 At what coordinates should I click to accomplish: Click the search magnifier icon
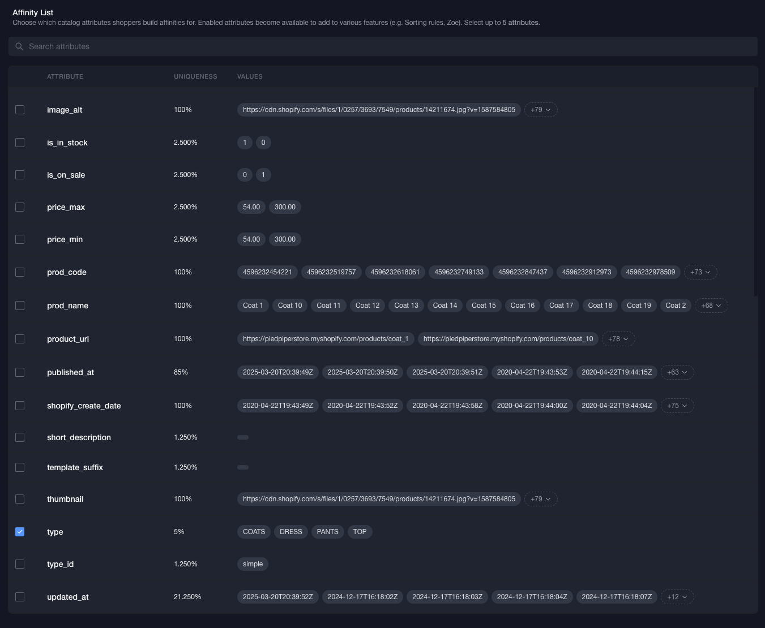(19, 46)
